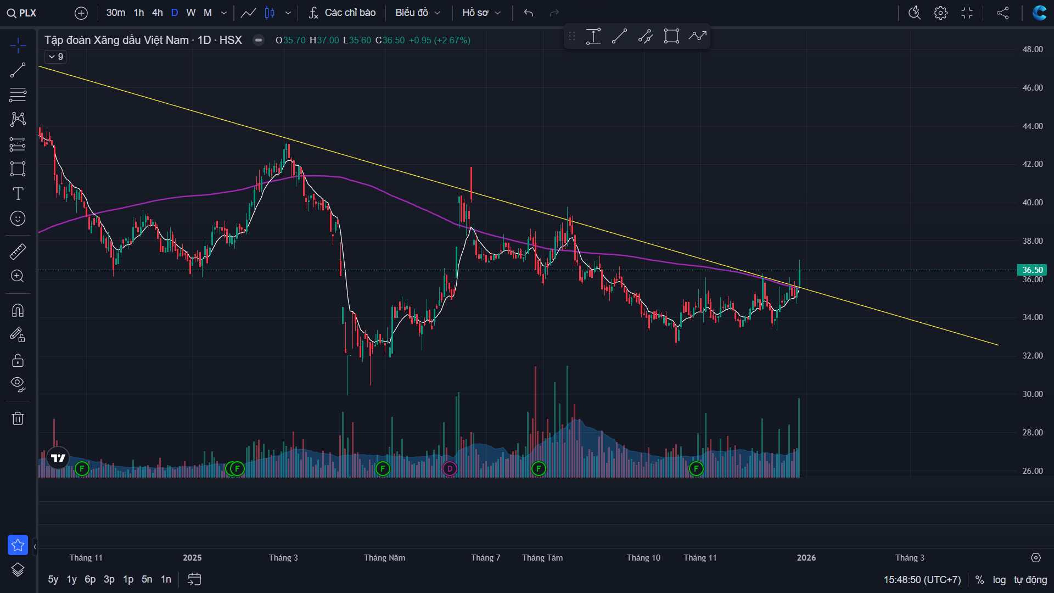
Task: Collapse the indicator legend showing 9
Action: click(55, 57)
